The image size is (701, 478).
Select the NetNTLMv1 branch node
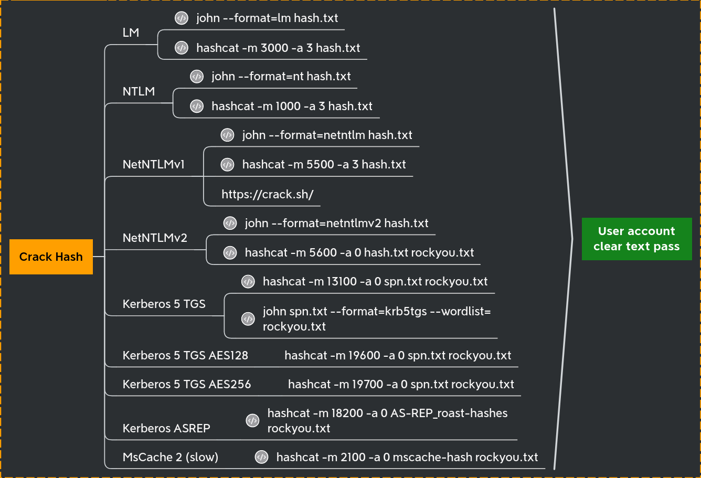153,164
